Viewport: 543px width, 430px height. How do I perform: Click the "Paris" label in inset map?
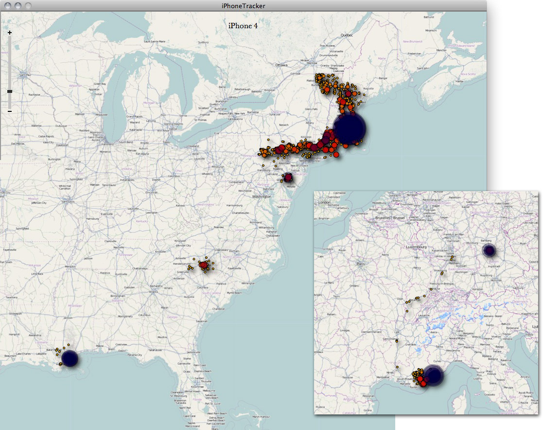coord(361,264)
